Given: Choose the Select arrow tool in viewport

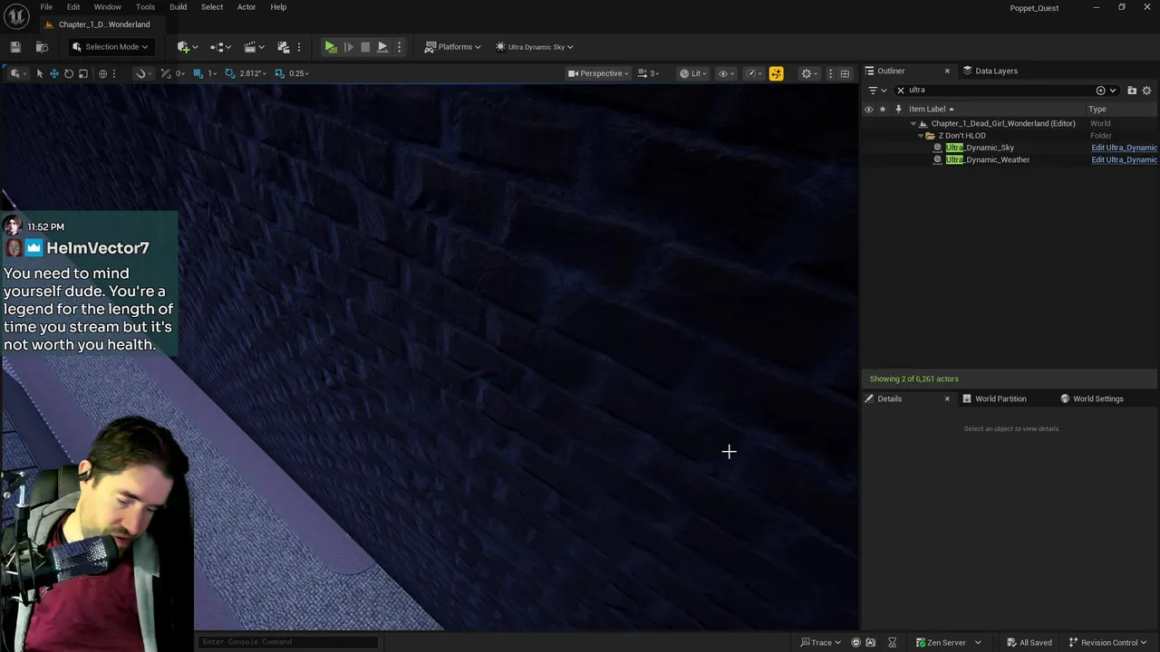Looking at the screenshot, I should click(40, 73).
